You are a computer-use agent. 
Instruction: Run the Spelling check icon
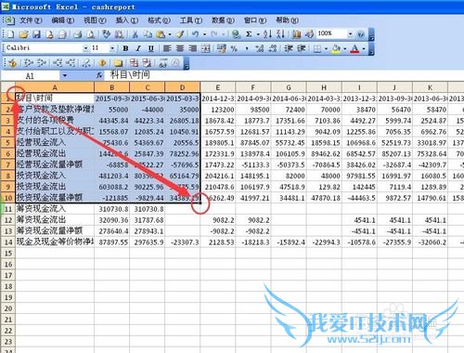[107, 34]
